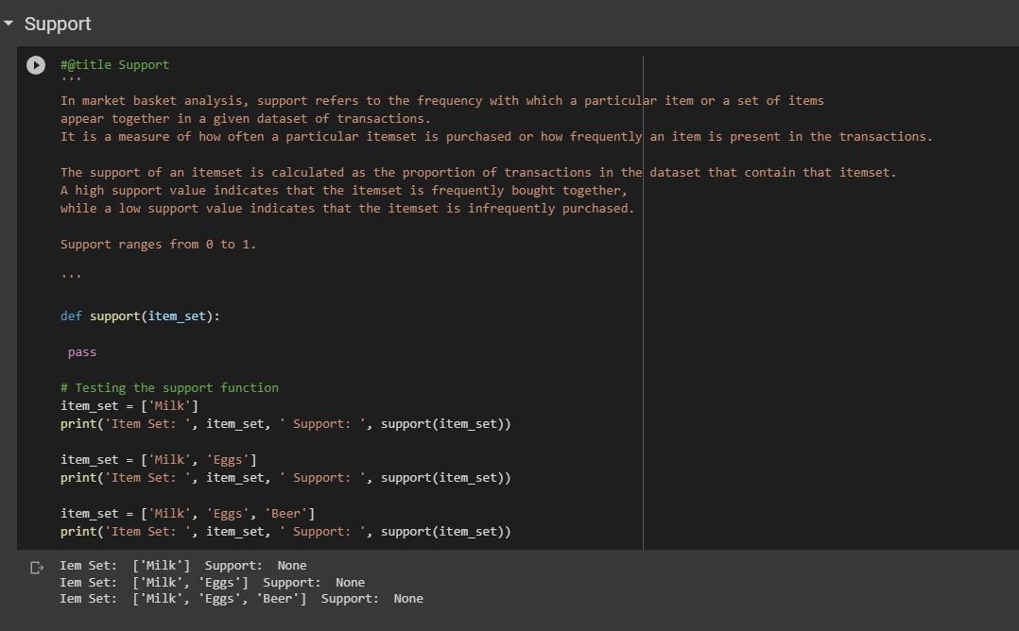Click the word pass inside the function

81,351
